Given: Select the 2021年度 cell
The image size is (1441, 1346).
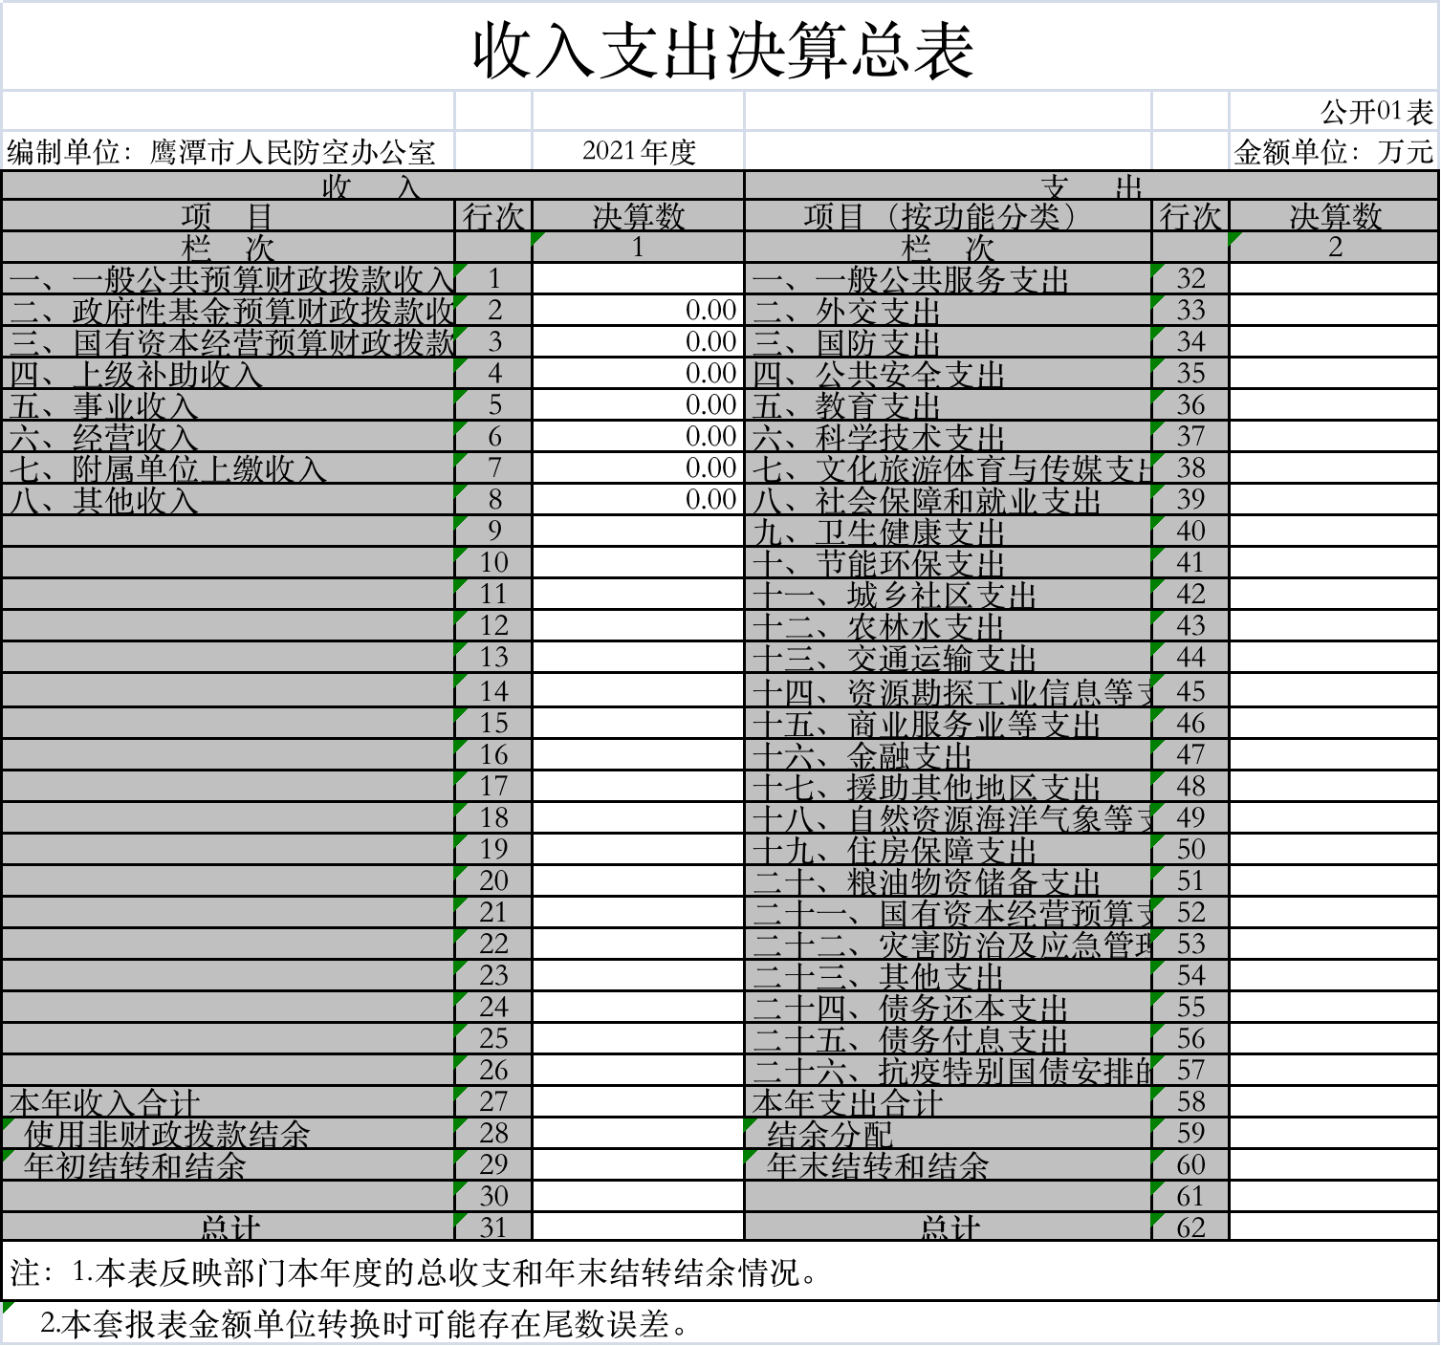Looking at the screenshot, I should coord(639,152).
